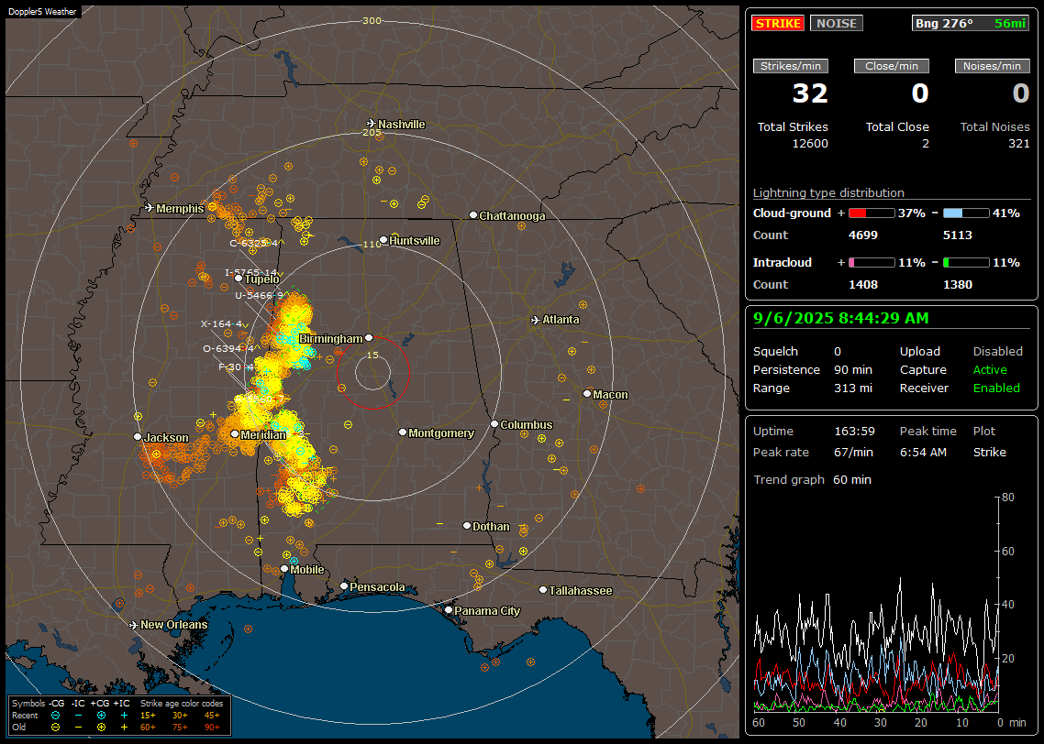This screenshot has width=1044, height=744.
Task: Click the Atlanta airport plane icon
Action: tap(536, 320)
